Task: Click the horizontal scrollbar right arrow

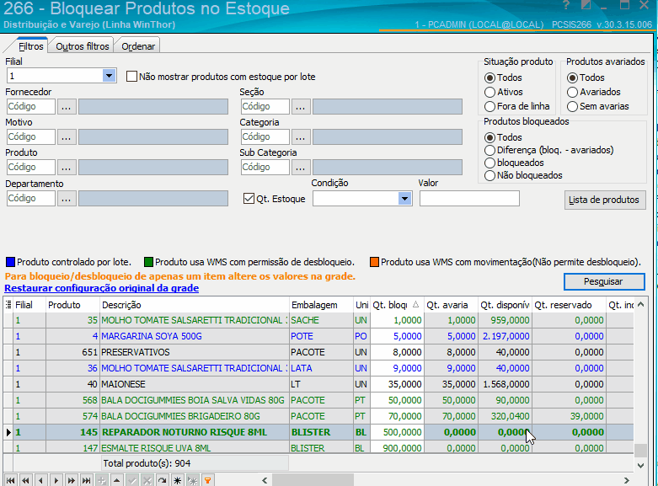Action: point(626,481)
